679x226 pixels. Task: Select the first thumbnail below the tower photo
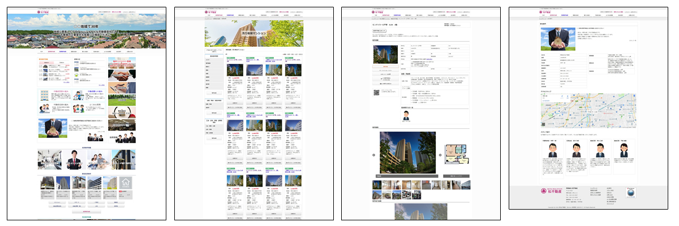(378, 185)
